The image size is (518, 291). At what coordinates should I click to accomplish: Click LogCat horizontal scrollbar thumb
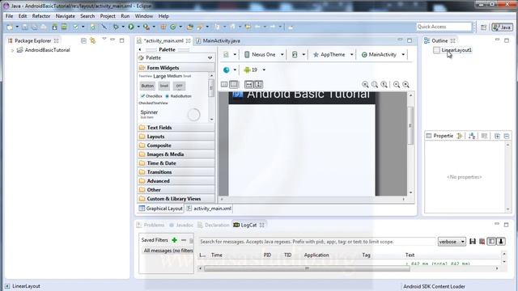point(307,268)
